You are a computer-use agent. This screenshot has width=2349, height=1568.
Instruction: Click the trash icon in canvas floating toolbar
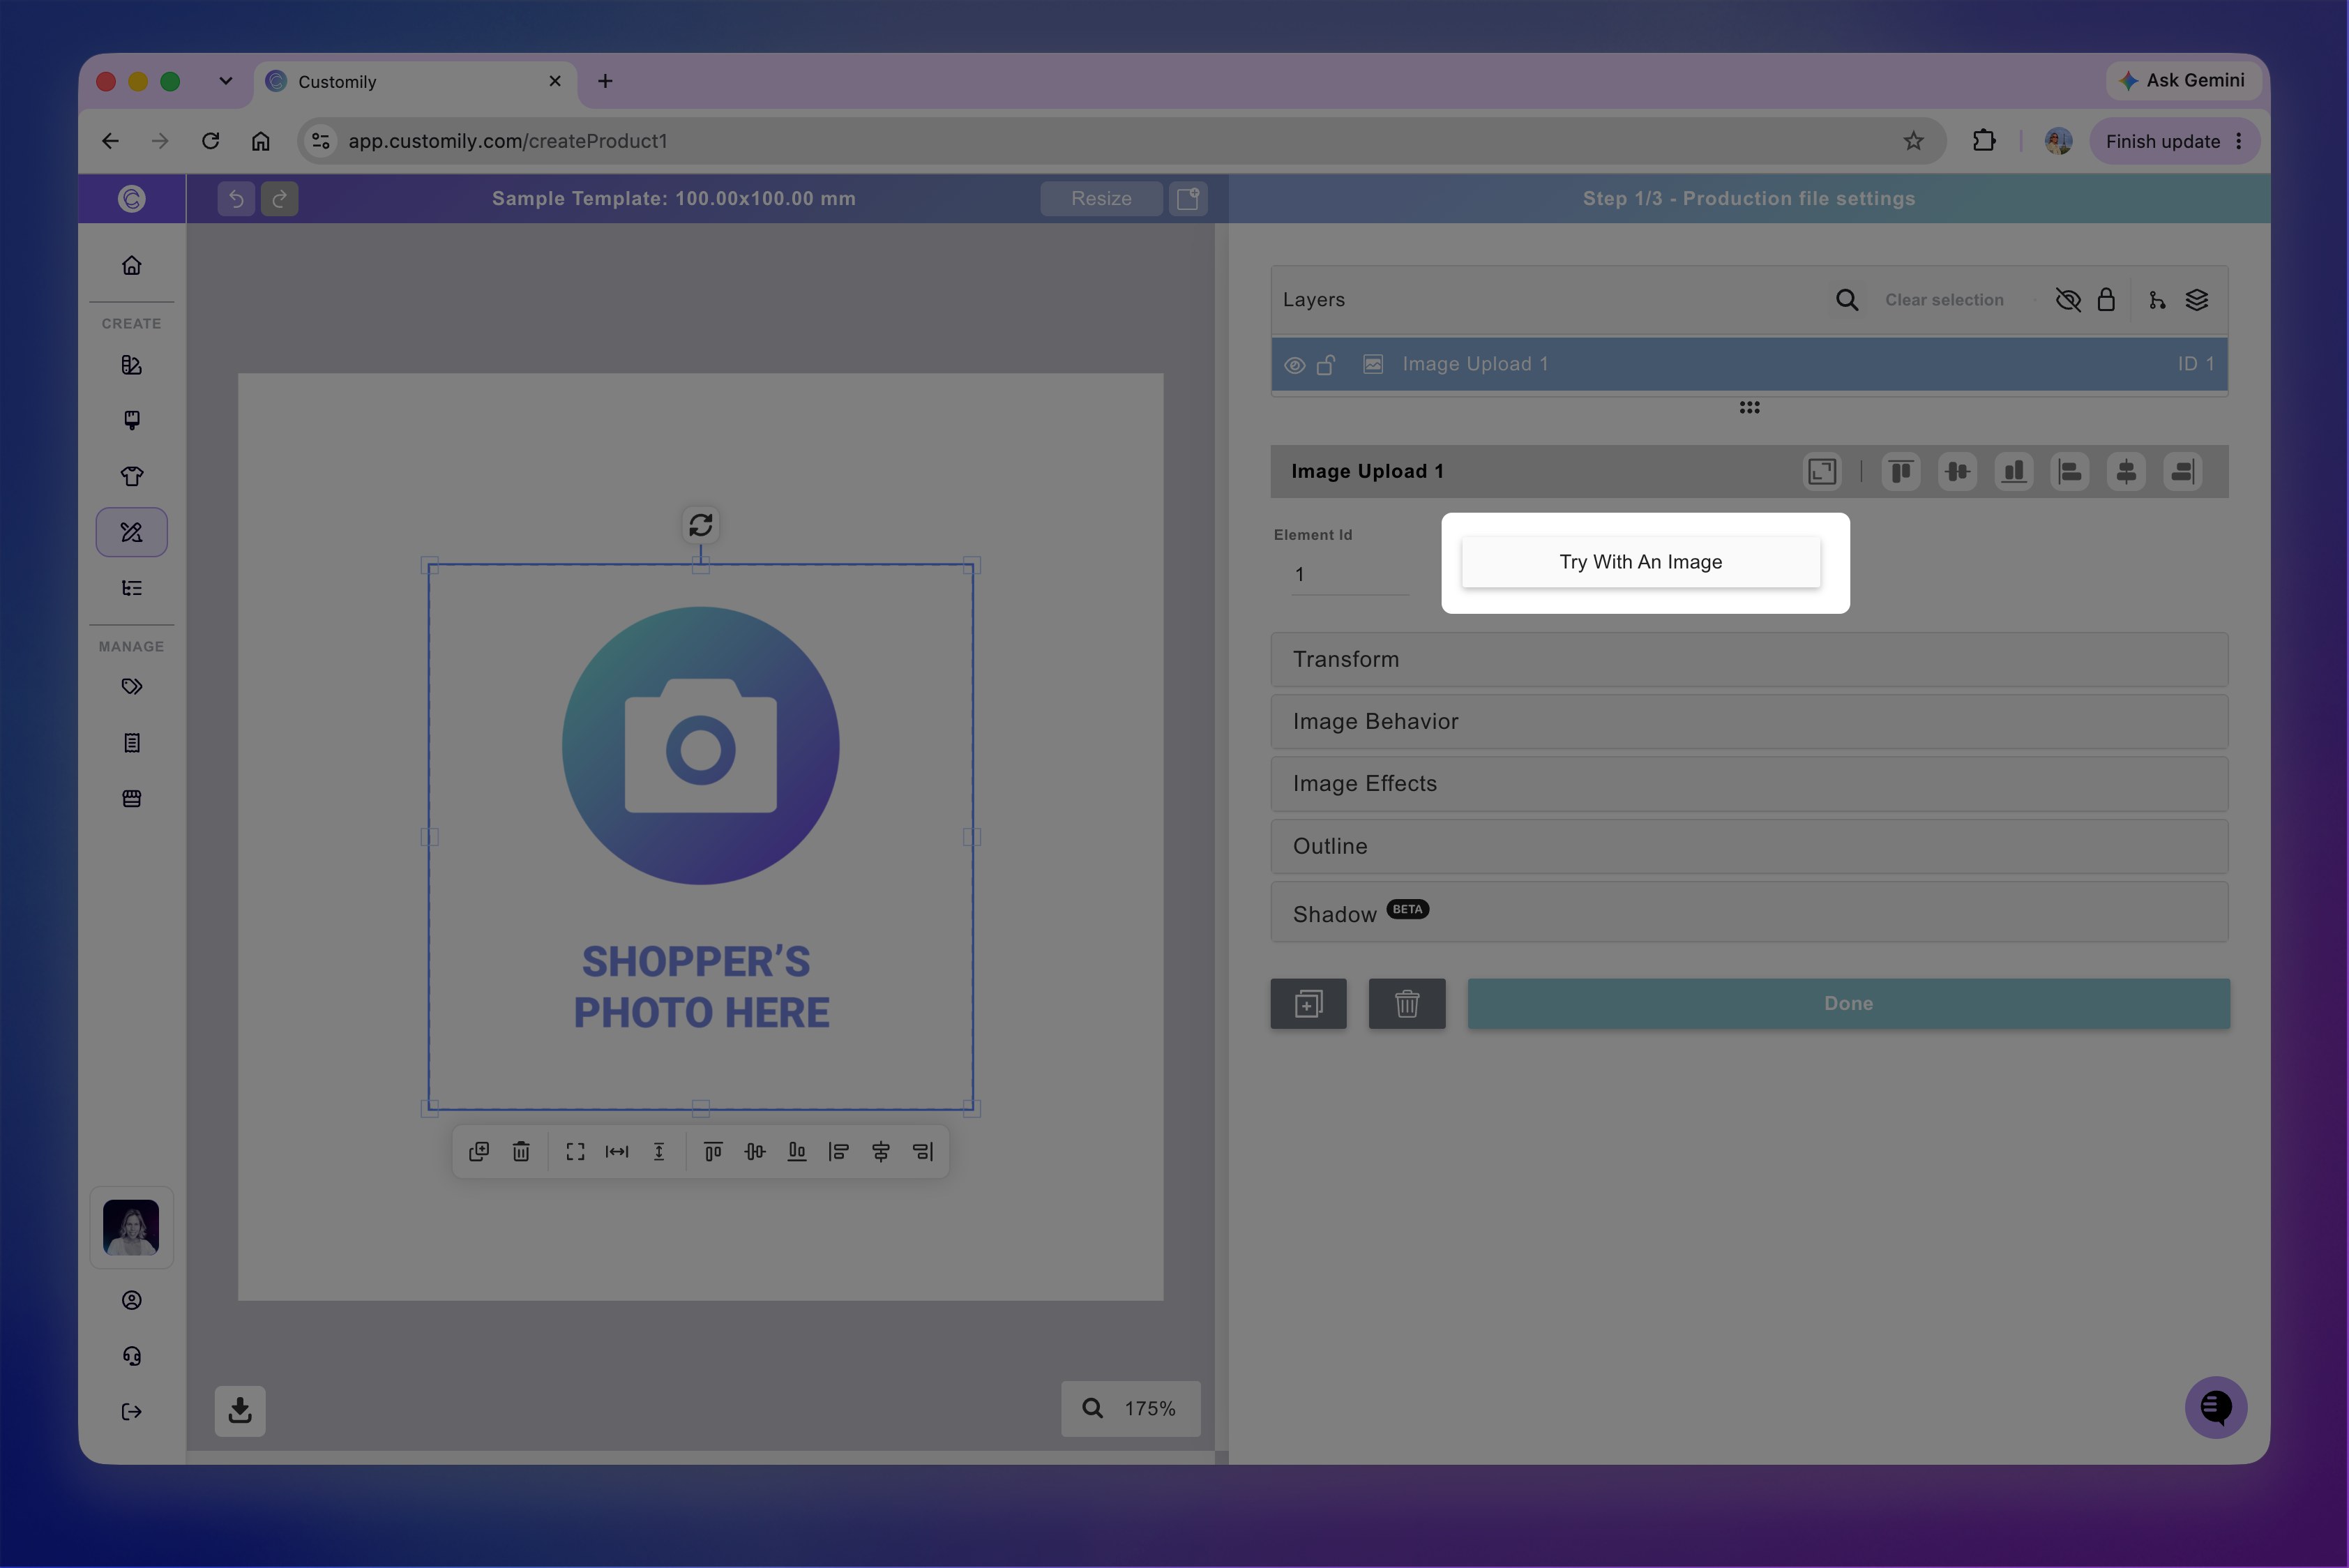521,1152
